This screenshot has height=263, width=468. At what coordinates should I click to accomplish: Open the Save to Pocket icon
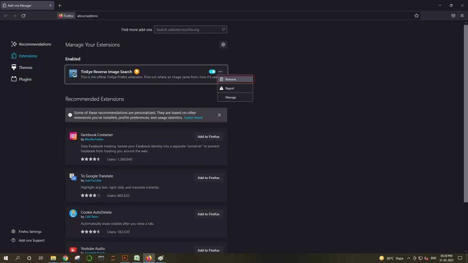(453, 16)
